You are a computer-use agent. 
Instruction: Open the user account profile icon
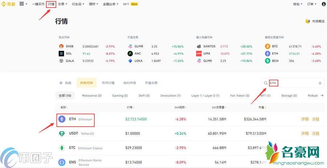(x=324, y=4)
